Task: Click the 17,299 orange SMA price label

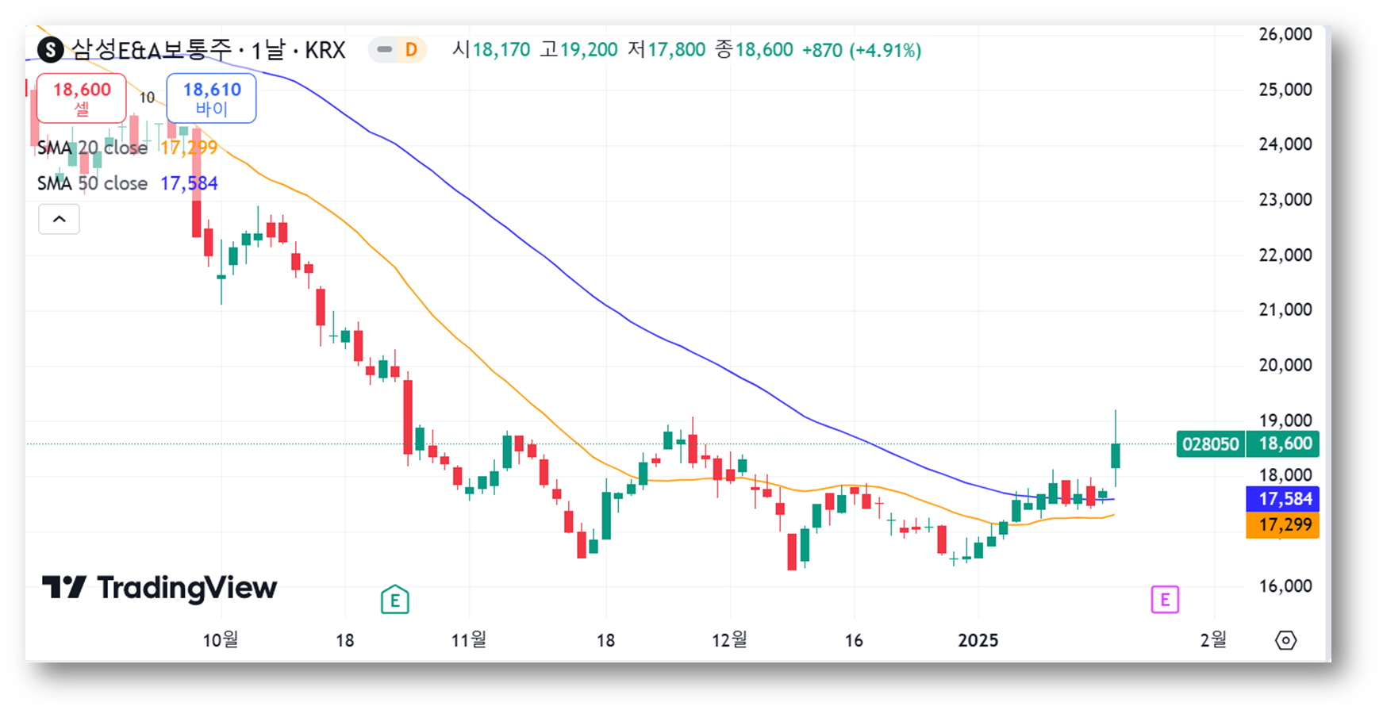Action: (1283, 525)
